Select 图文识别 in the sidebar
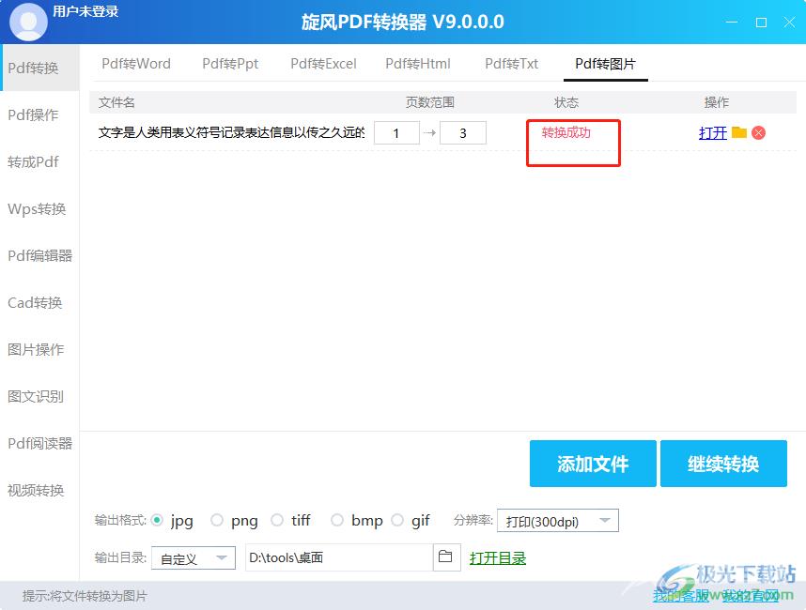The image size is (806, 610). pos(40,396)
